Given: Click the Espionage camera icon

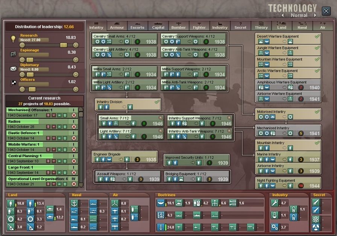Looking at the screenshot, I should pyautogui.click(x=13, y=54).
